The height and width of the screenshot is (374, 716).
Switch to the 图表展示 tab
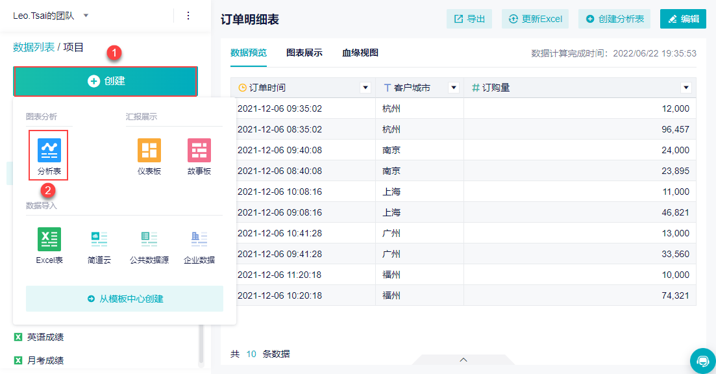click(x=304, y=53)
